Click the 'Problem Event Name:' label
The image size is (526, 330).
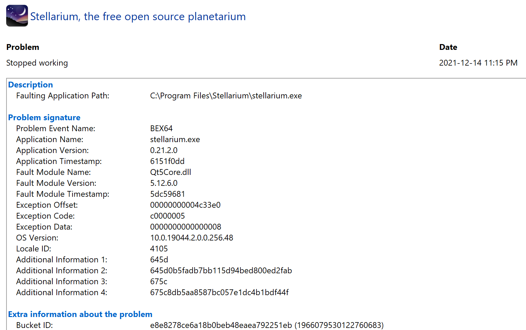pos(56,128)
